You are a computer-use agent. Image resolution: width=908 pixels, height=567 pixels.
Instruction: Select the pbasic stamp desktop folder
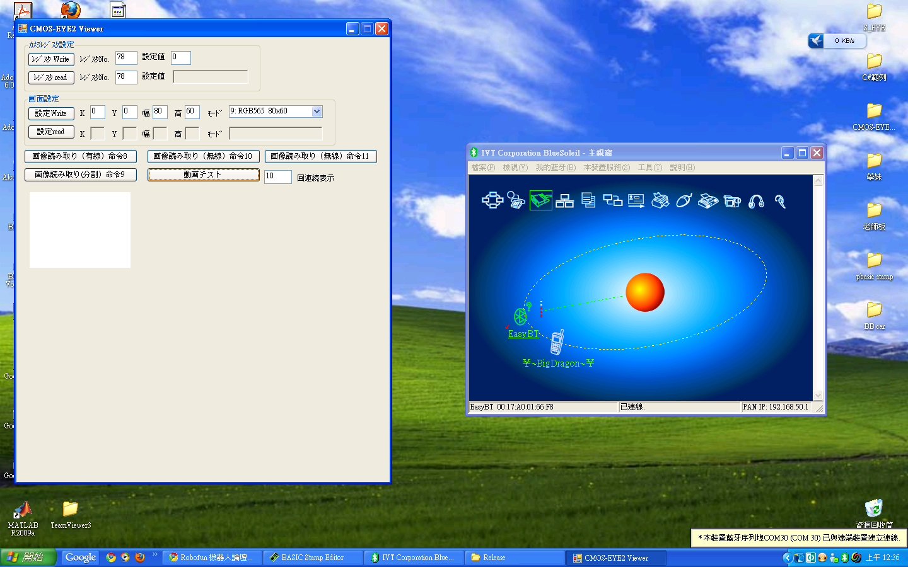coord(874,266)
